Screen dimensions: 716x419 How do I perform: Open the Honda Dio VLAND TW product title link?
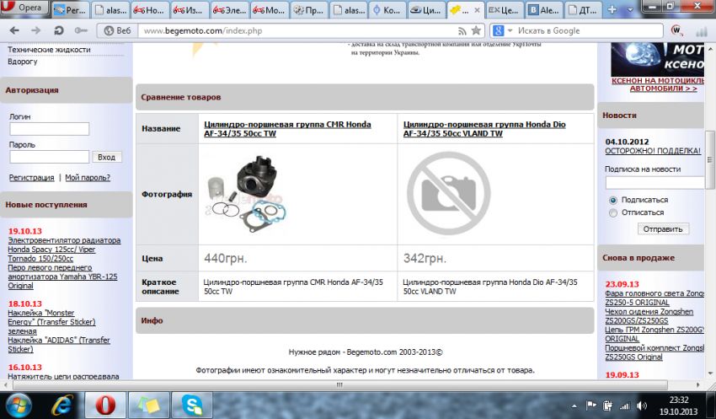point(484,129)
